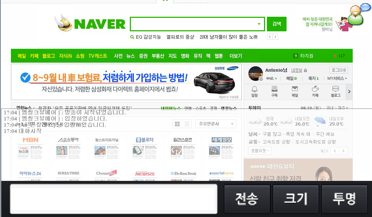The image size is (372, 217).
Task: Open the NEWSIS publisher logo
Action: [145, 174]
